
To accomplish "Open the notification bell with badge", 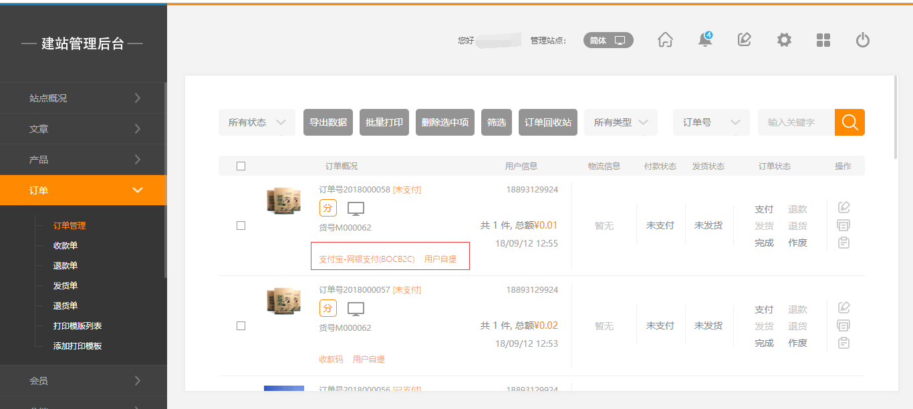I will point(704,40).
